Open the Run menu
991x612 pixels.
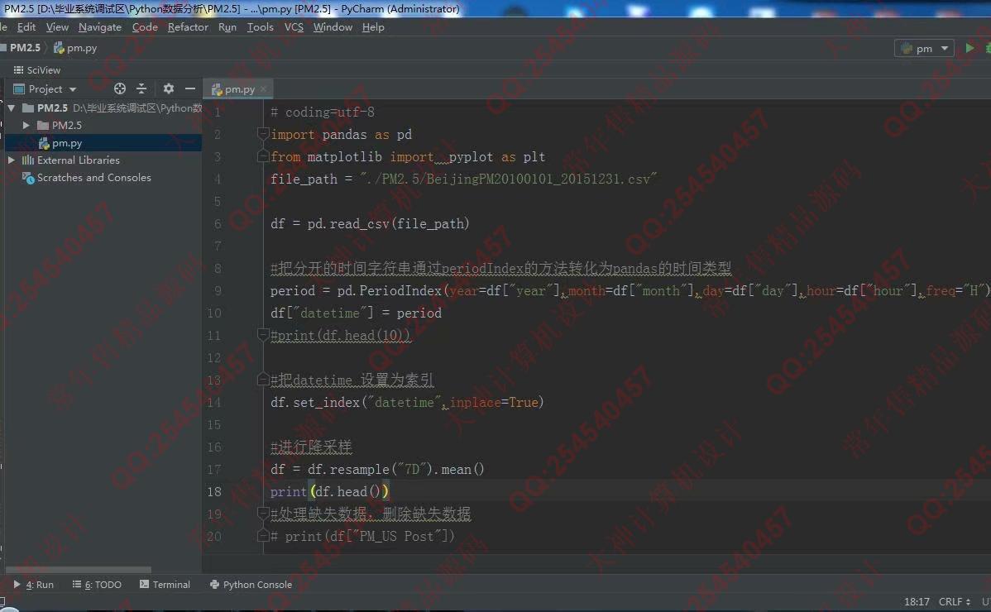click(227, 27)
